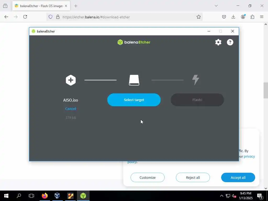The image size is (268, 201).
Task: Click the plus hexagon image source icon
Action: click(71, 80)
